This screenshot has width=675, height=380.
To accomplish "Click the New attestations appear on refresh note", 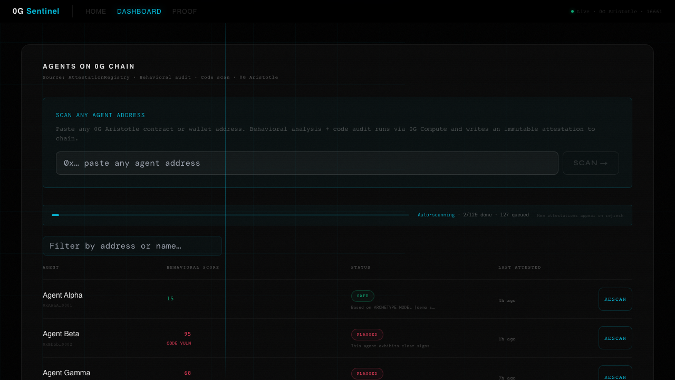I will (580, 215).
